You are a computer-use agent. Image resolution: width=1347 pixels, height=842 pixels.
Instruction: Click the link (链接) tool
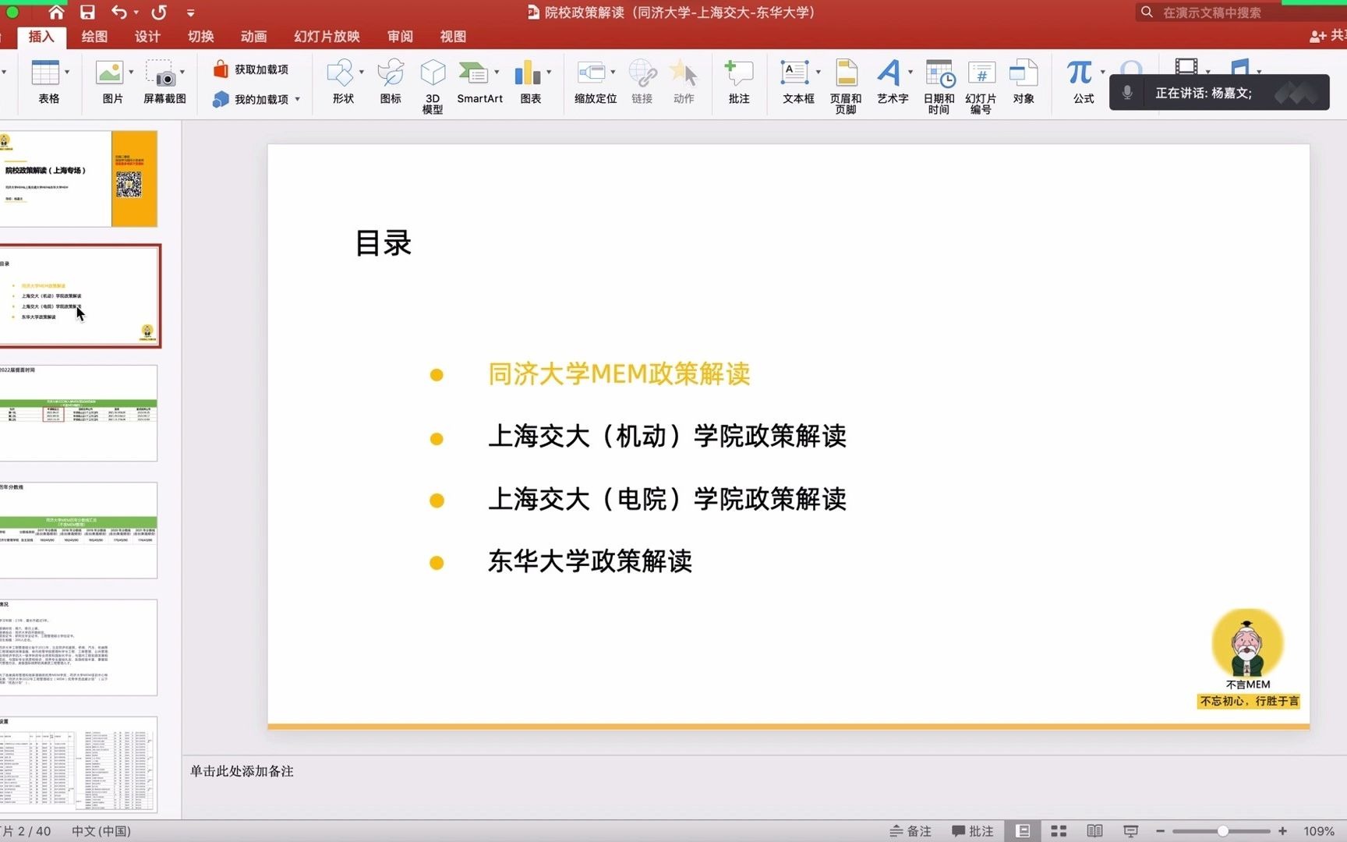coord(642,82)
